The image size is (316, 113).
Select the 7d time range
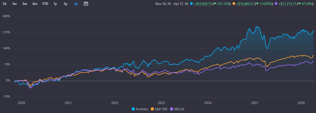point(4,4)
